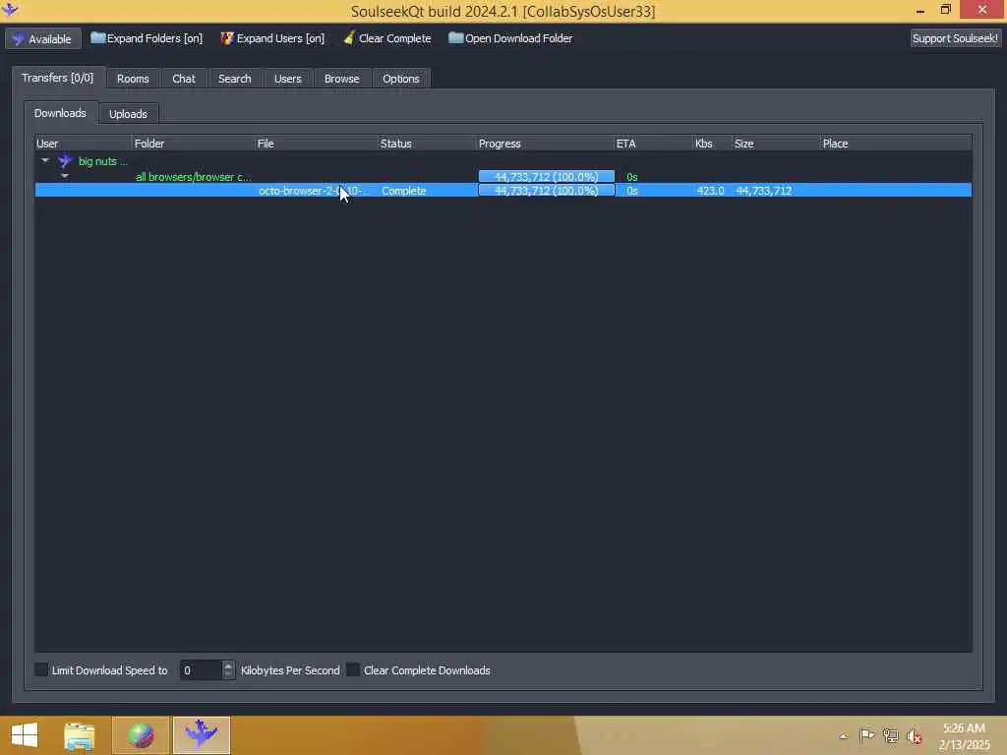1007x755 pixels.
Task: Toggle Expand Users [on]
Action: pos(272,38)
